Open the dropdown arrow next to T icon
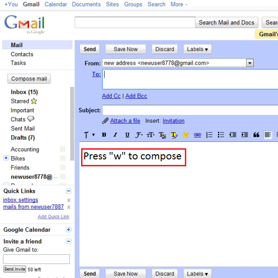This screenshot has width=278, height=278. pyautogui.click(x=94, y=135)
